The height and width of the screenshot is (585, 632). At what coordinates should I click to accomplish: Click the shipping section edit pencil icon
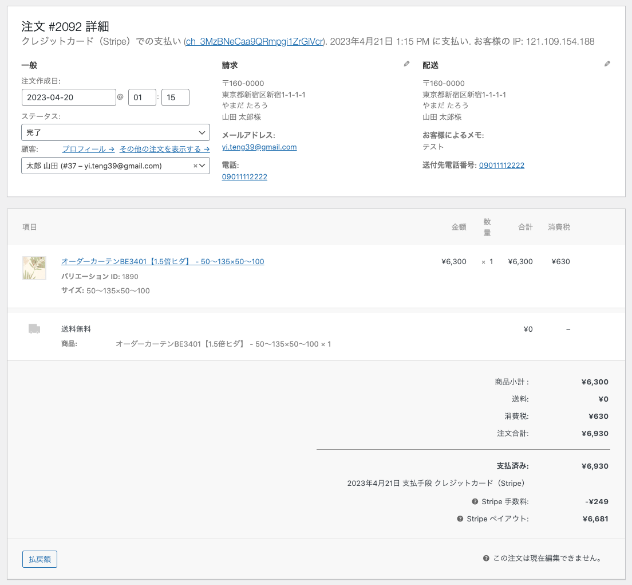[x=607, y=64]
